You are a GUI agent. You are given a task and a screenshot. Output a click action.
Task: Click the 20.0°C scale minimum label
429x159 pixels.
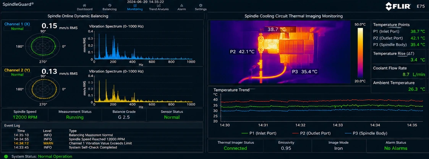tap(360, 81)
